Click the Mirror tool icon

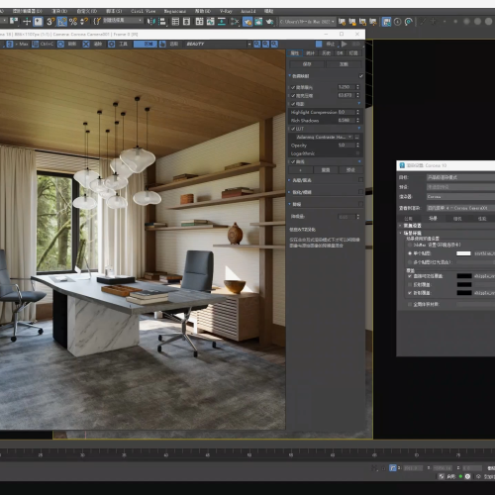150,22
